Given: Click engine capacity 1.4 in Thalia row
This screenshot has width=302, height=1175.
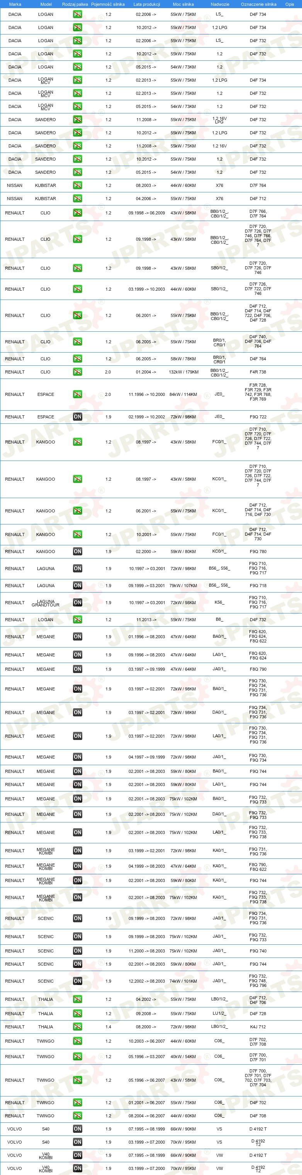Looking at the screenshot, I should tap(108, 1027).
